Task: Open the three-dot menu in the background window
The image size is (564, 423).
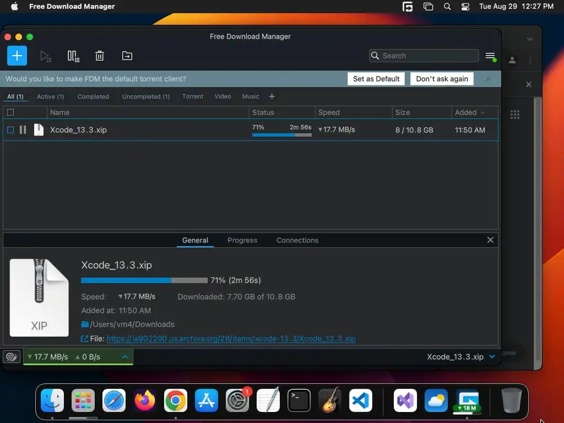Action: 530,60
